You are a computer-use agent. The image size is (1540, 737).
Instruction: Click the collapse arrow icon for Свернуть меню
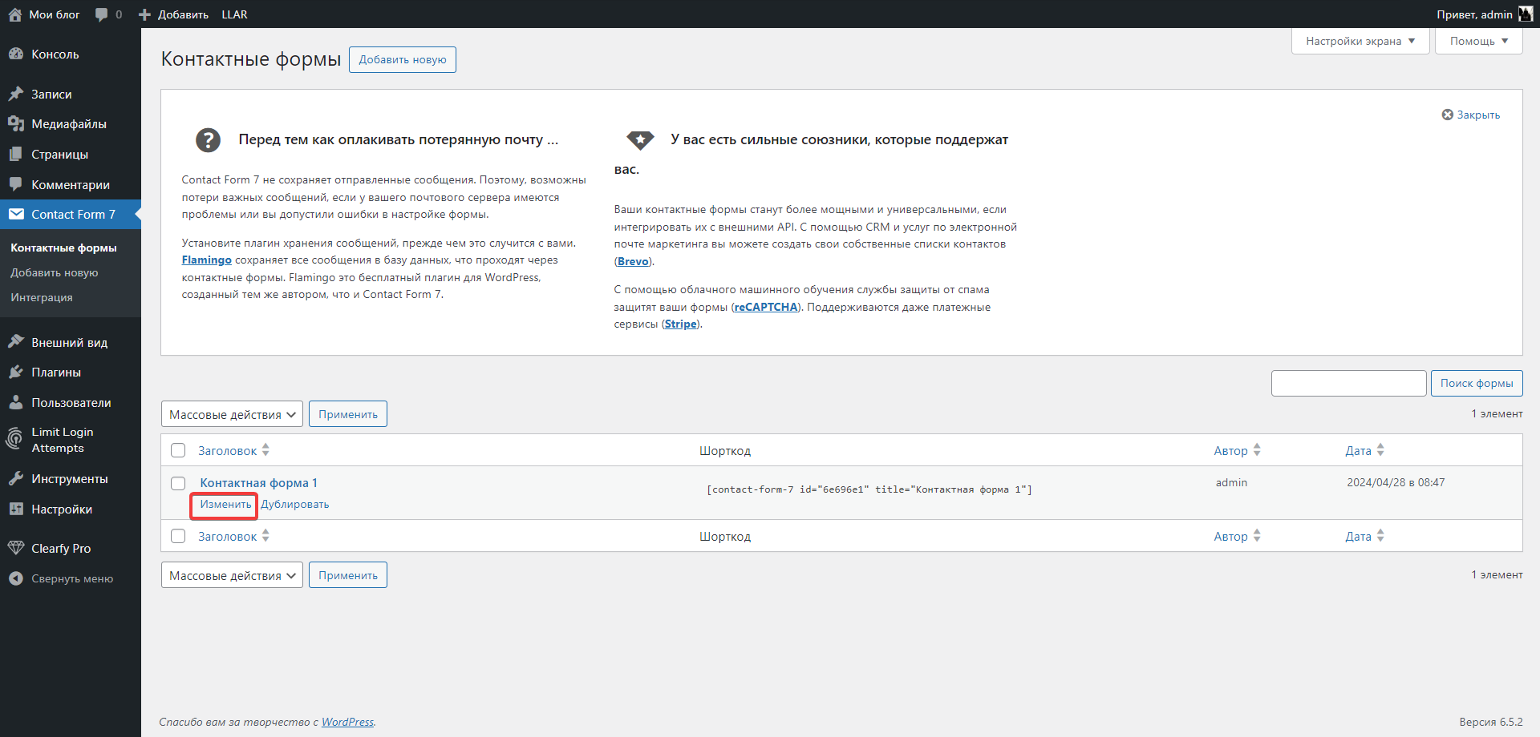pos(16,578)
